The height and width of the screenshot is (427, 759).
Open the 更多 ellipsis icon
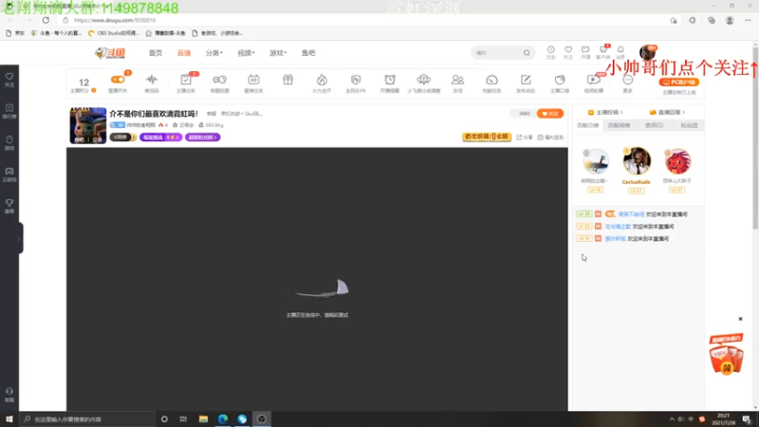click(x=628, y=80)
